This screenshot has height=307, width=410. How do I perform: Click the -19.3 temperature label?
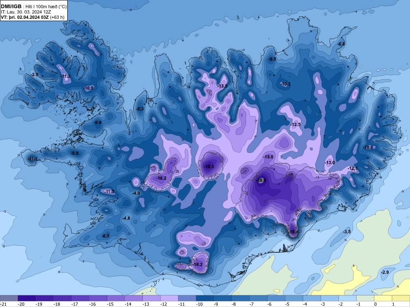(x=209, y=167)
